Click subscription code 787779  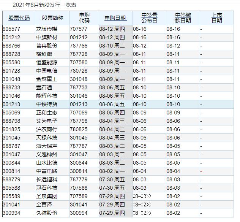pos(79,179)
